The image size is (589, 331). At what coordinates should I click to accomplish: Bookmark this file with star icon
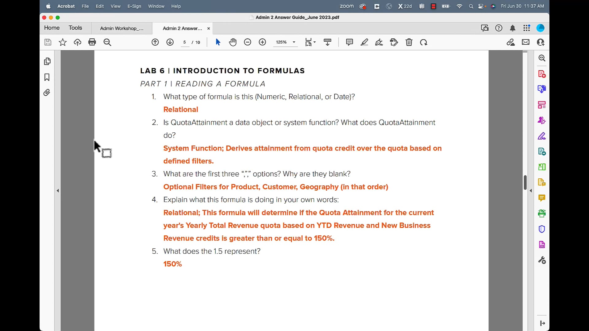pos(63,42)
